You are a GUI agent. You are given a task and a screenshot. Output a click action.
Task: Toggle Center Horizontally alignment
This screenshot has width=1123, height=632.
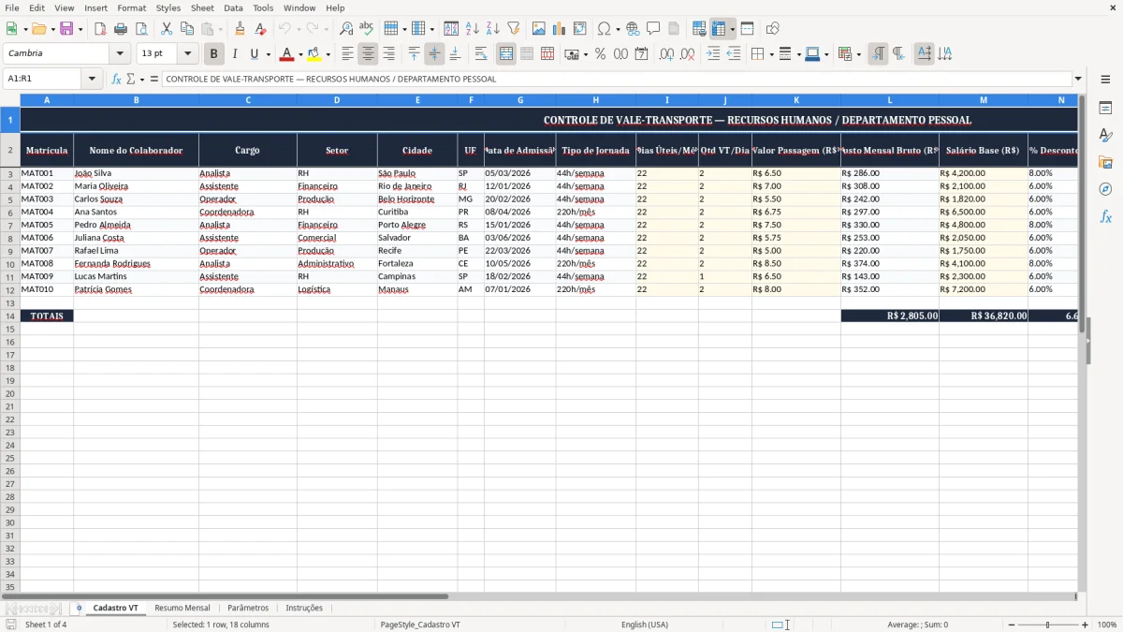click(368, 54)
